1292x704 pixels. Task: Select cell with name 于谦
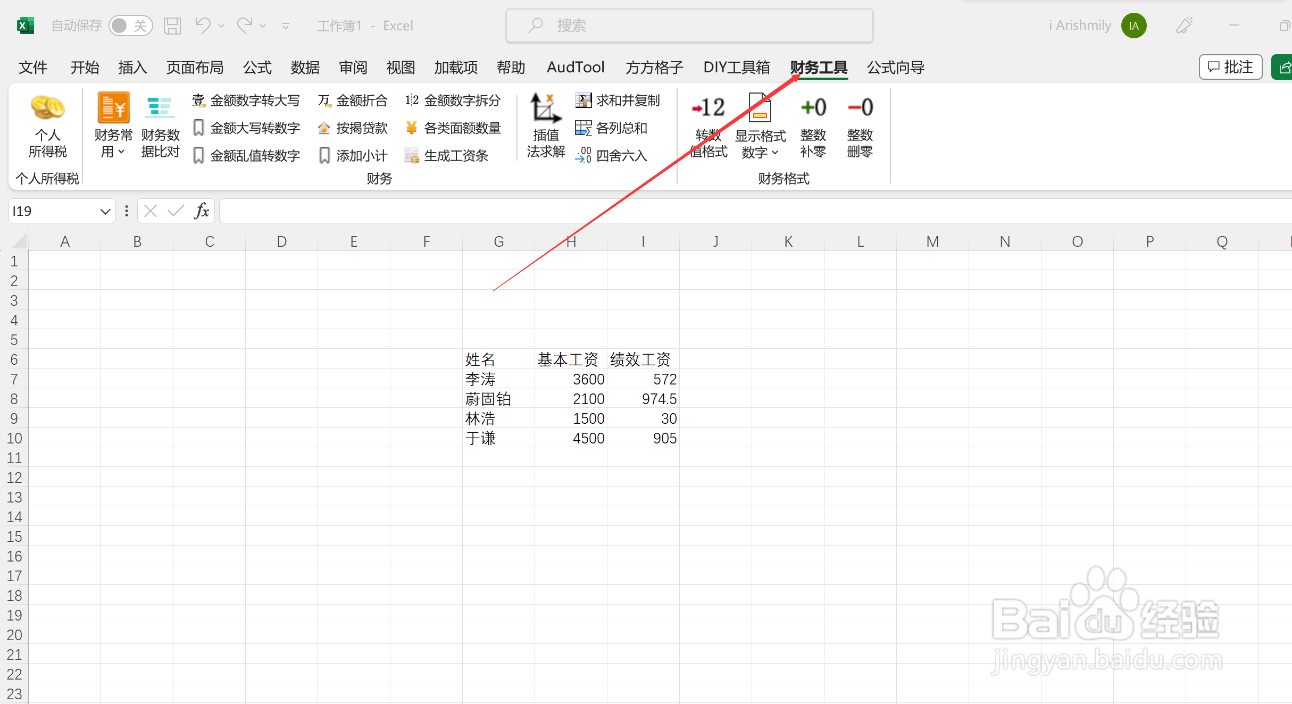(498, 438)
